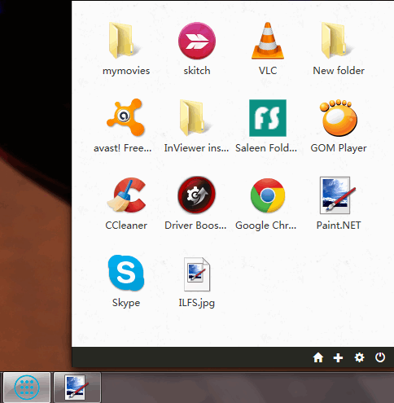Click the "GOM Player" label text
Image resolution: width=394 pixels, height=403 pixels.
click(x=339, y=148)
